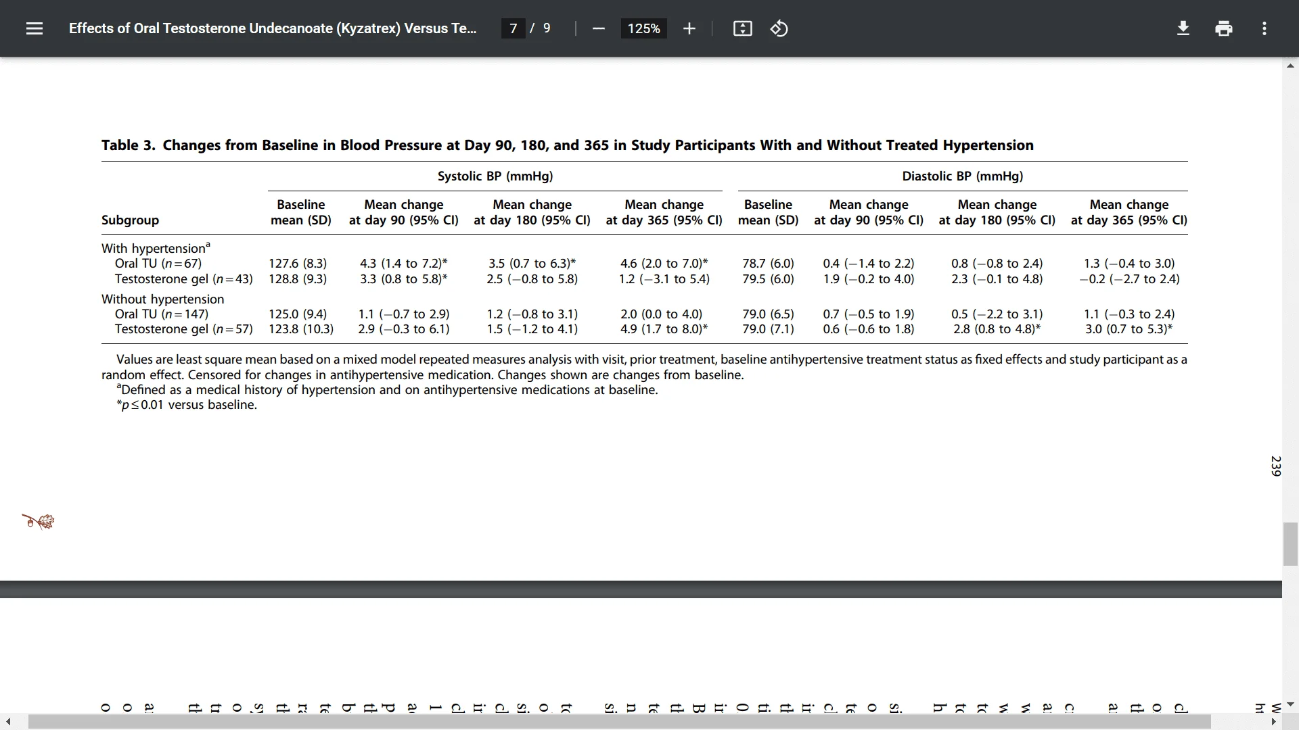Screen dimensions: 1299x730
Task: Click the 'Subgroup' column header
Action: coord(130,220)
